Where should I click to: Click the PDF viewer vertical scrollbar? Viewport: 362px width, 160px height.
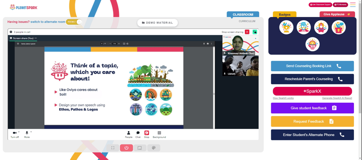[214, 88]
